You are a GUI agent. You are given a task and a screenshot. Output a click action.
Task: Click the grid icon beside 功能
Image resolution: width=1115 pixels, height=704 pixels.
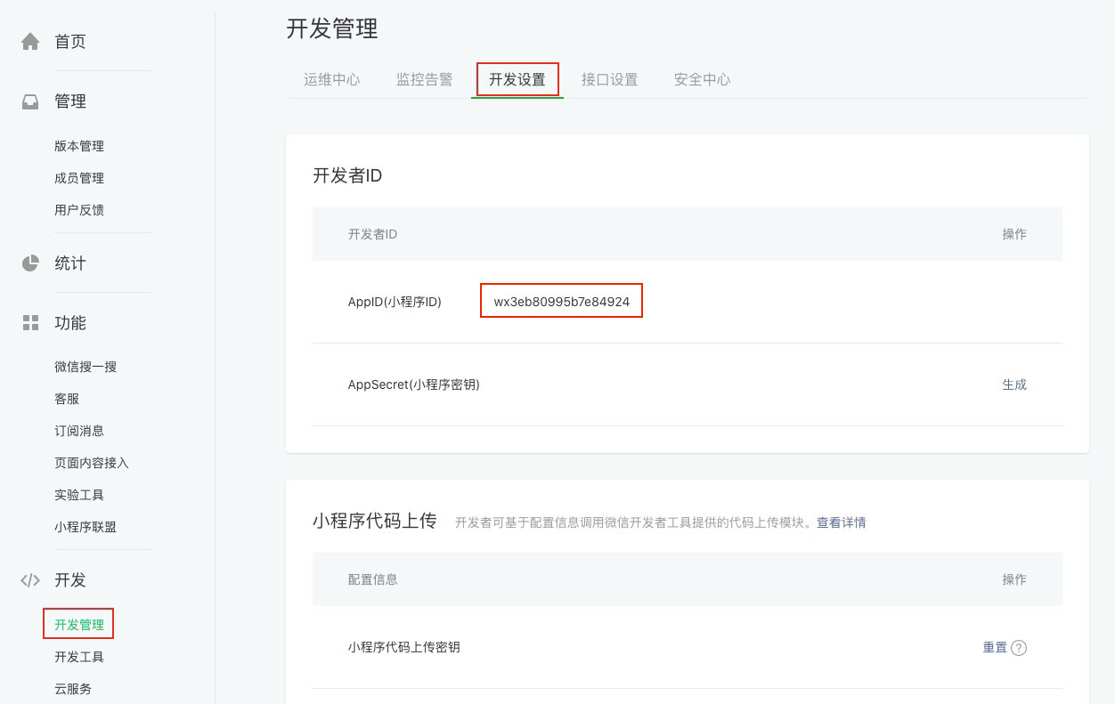pos(30,322)
